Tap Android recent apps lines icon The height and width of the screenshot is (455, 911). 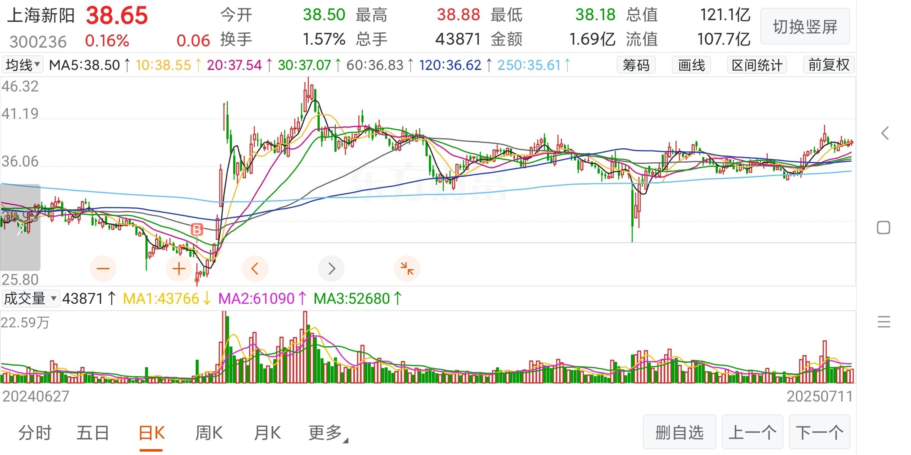click(x=884, y=322)
